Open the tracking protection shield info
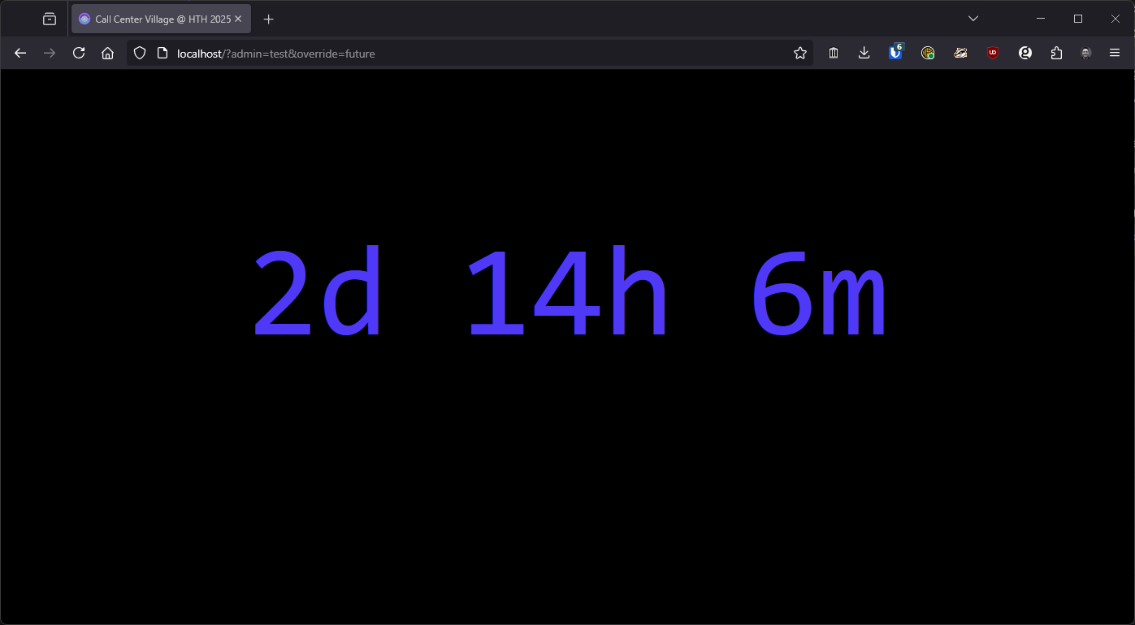The image size is (1135, 625). (x=140, y=53)
